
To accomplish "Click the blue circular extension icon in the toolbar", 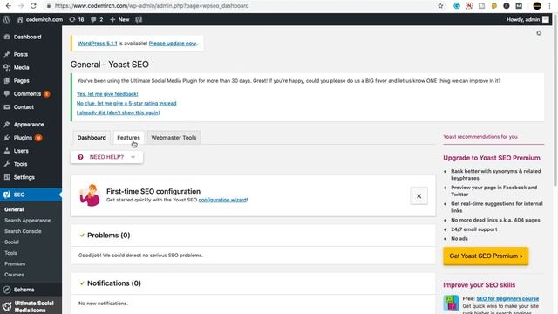I will click(x=457, y=6).
